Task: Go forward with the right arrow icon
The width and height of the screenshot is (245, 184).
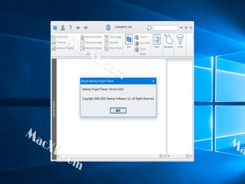Action: (x=86, y=28)
